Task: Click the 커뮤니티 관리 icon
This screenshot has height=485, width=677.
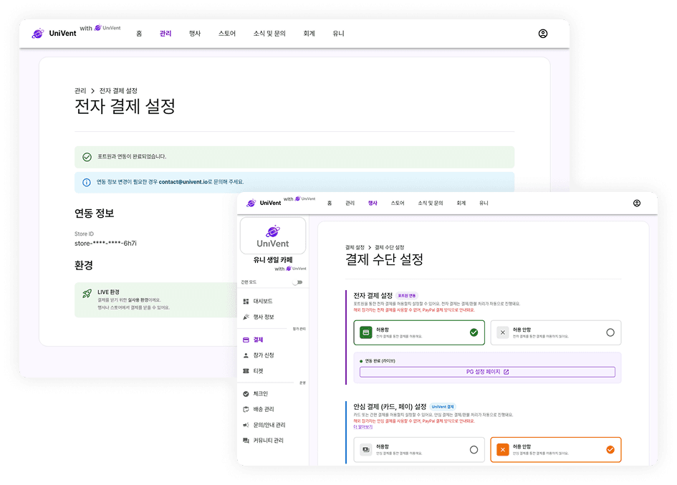Action: (x=244, y=440)
